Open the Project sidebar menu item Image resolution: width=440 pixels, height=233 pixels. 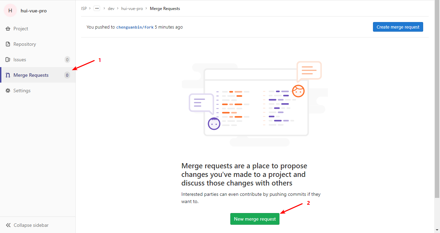click(x=38, y=29)
